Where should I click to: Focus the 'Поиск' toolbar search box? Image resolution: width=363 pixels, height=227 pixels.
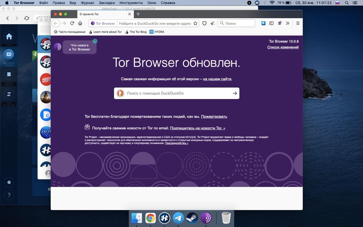[237, 23]
